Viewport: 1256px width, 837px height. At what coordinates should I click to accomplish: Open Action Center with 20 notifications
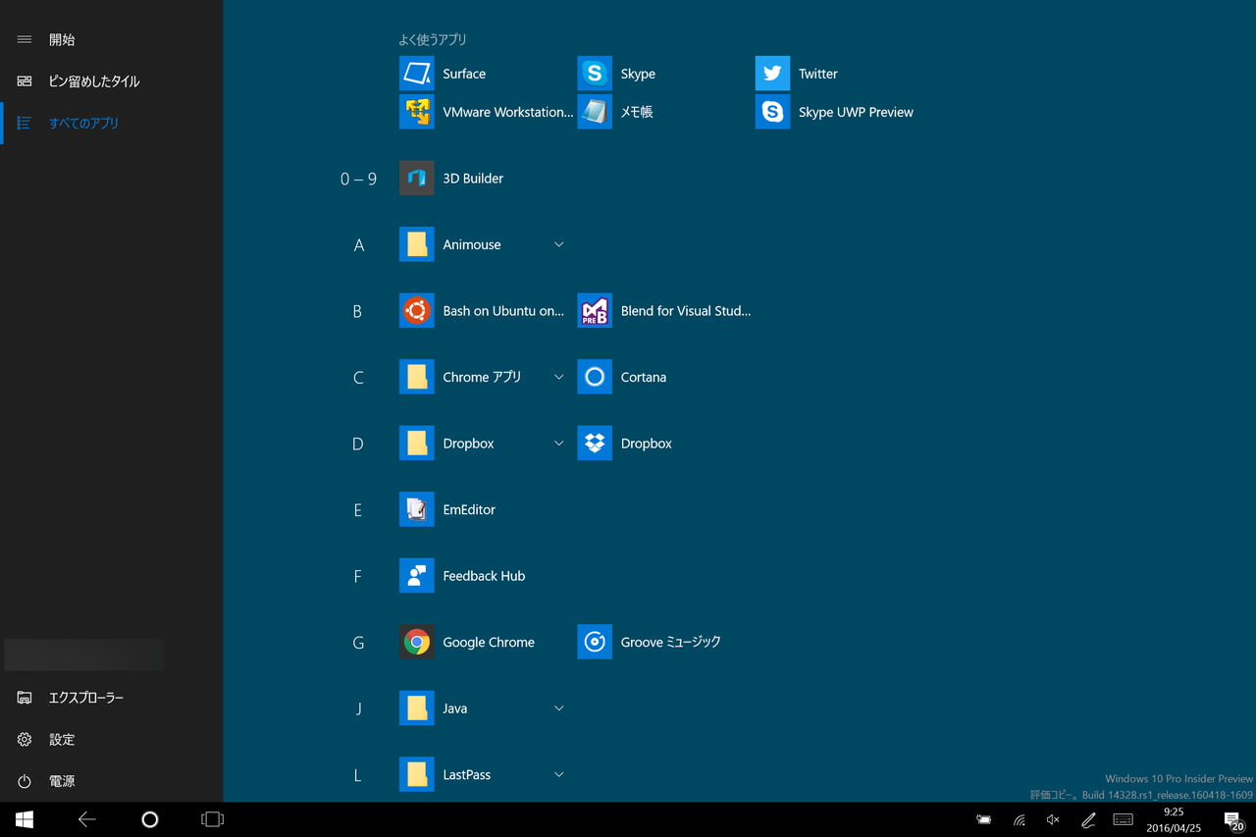tap(1233, 819)
